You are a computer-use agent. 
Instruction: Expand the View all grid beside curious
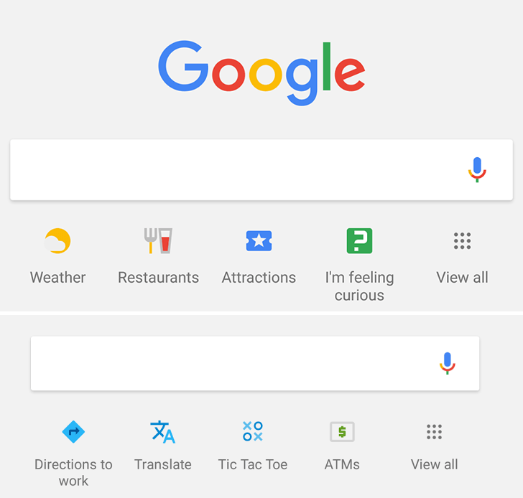[463, 241]
